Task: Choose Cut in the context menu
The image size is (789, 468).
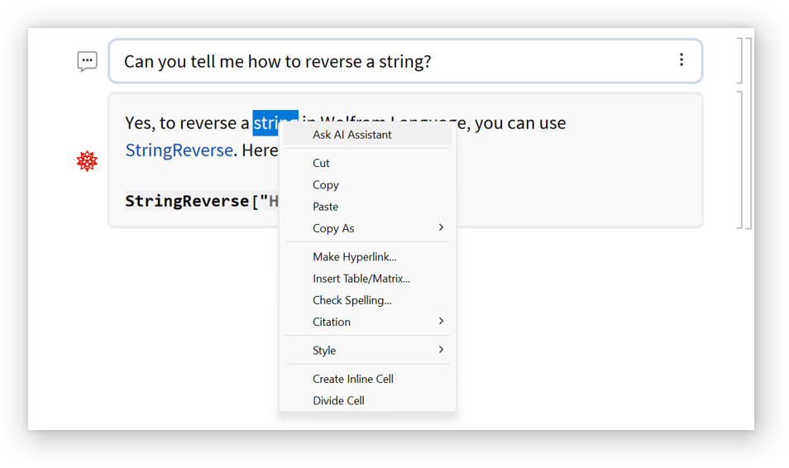Action: tap(321, 164)
